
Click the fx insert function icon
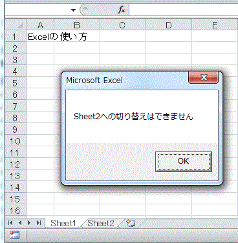(x=122, y=10)
